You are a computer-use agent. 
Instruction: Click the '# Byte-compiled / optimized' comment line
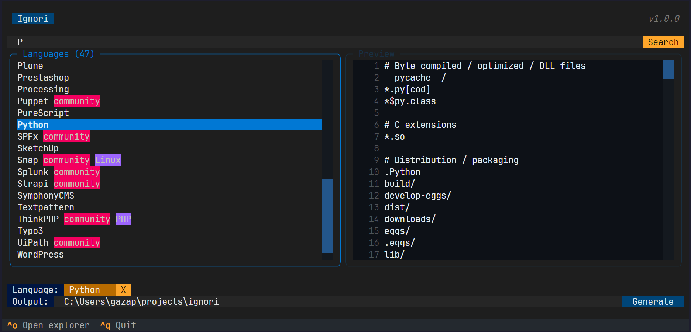click(x=485, y=66)
